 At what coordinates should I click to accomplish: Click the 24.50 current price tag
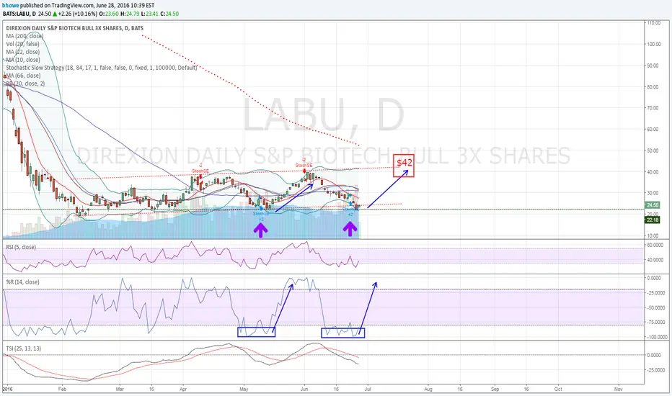pos(653,205)
